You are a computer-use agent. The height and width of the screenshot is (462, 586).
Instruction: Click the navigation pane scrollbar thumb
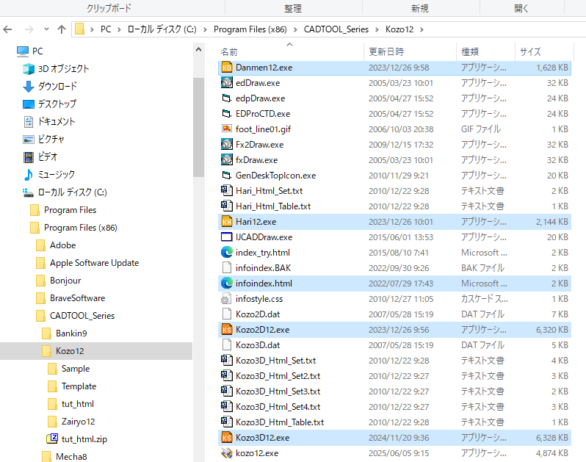(x=198, y=127)
